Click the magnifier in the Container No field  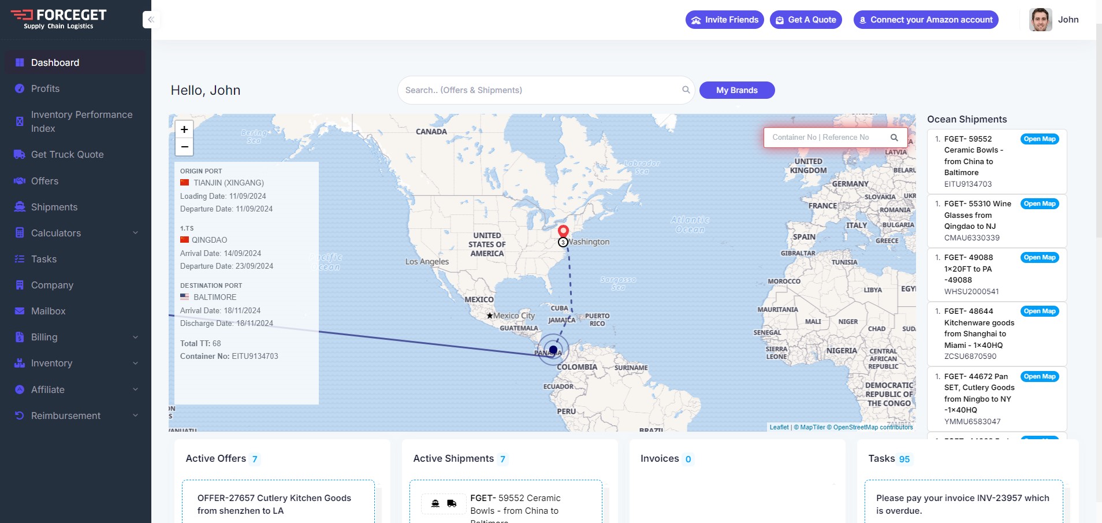click(894, 137)
